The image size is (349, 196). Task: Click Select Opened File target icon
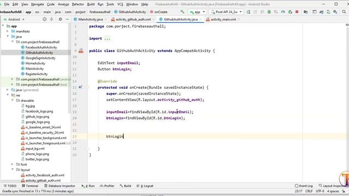click(x=45, y=20)
